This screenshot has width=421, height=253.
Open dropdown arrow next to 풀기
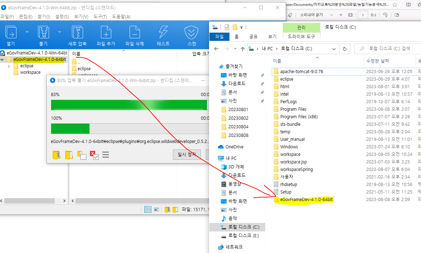(59, 32)
